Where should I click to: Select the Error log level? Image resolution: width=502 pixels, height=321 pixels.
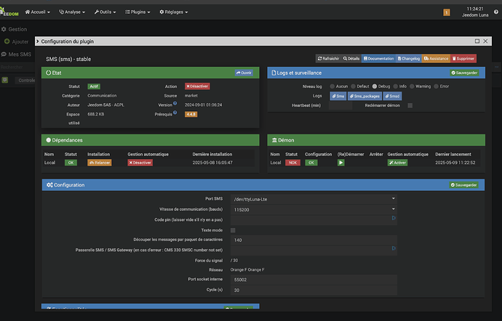pos(436,86)
